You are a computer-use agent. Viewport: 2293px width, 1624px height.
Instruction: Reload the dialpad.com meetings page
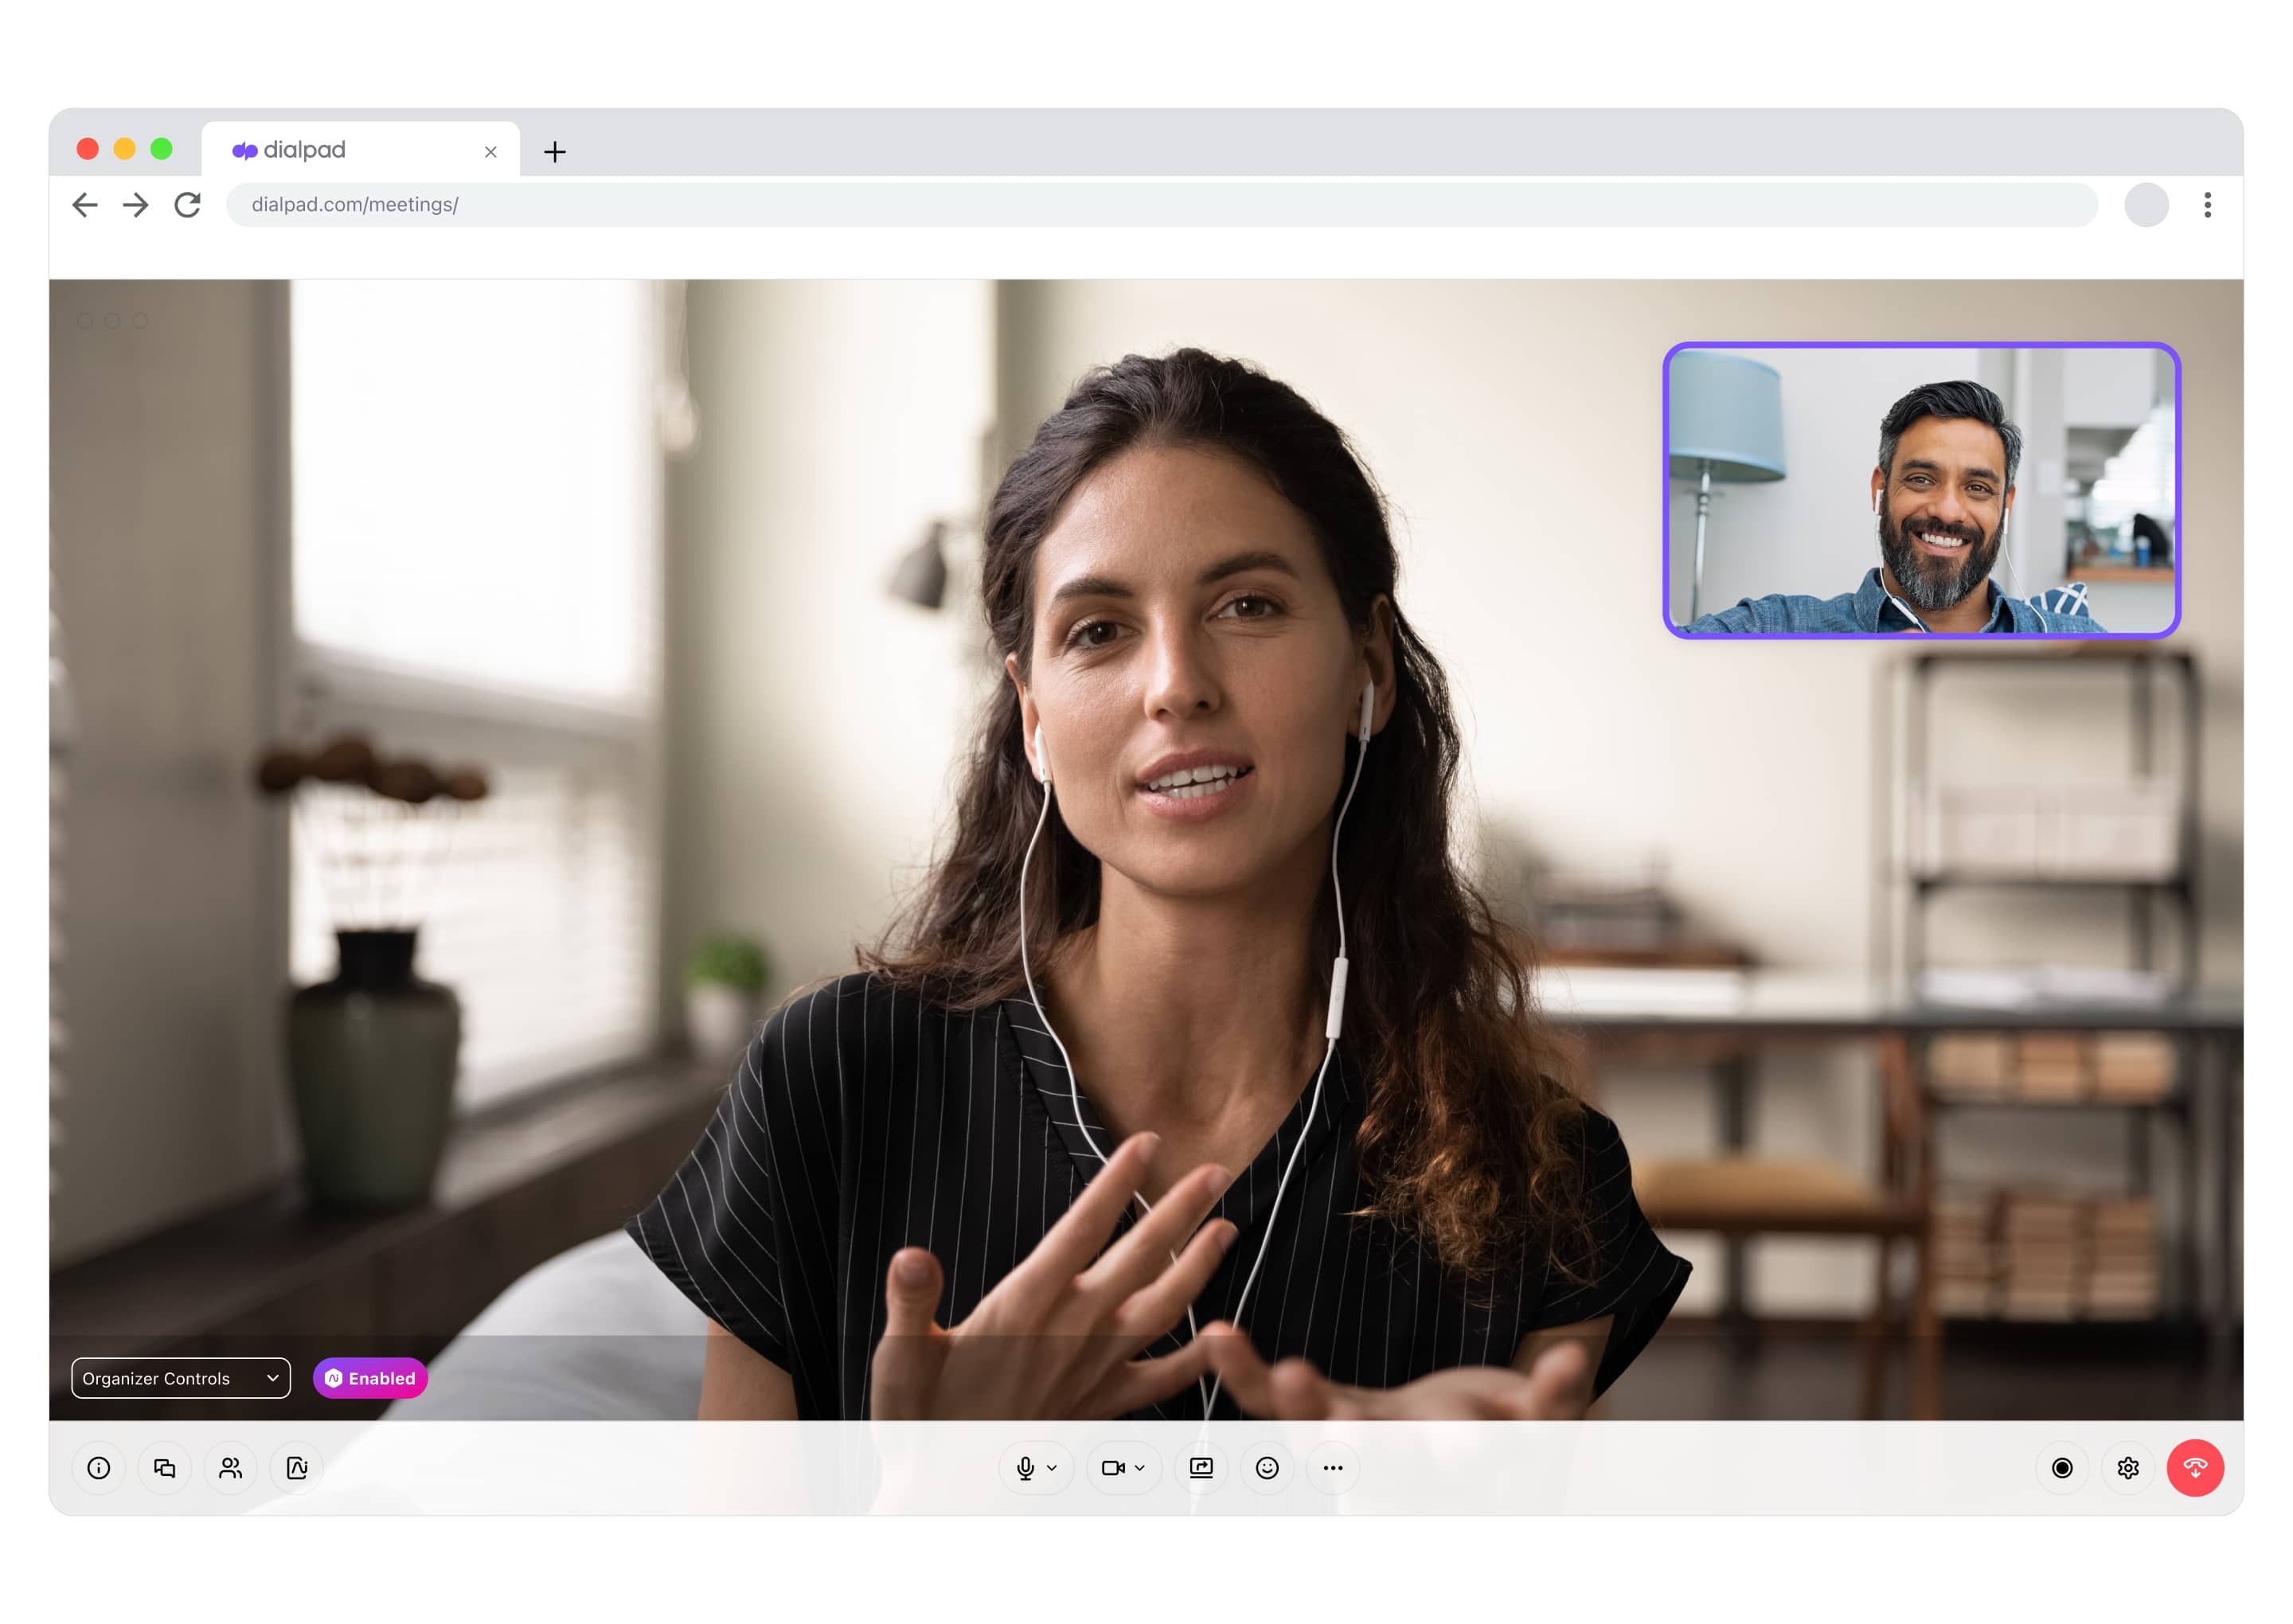[x=187, y=204]
